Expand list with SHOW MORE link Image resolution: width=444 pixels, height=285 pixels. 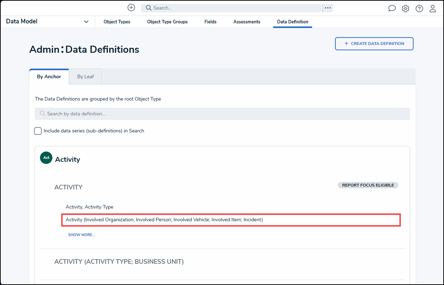point(81,235)
